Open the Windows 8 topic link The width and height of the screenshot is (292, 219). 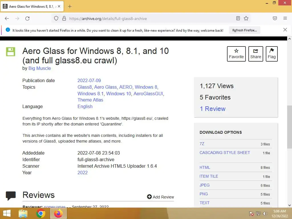point(146,87)
